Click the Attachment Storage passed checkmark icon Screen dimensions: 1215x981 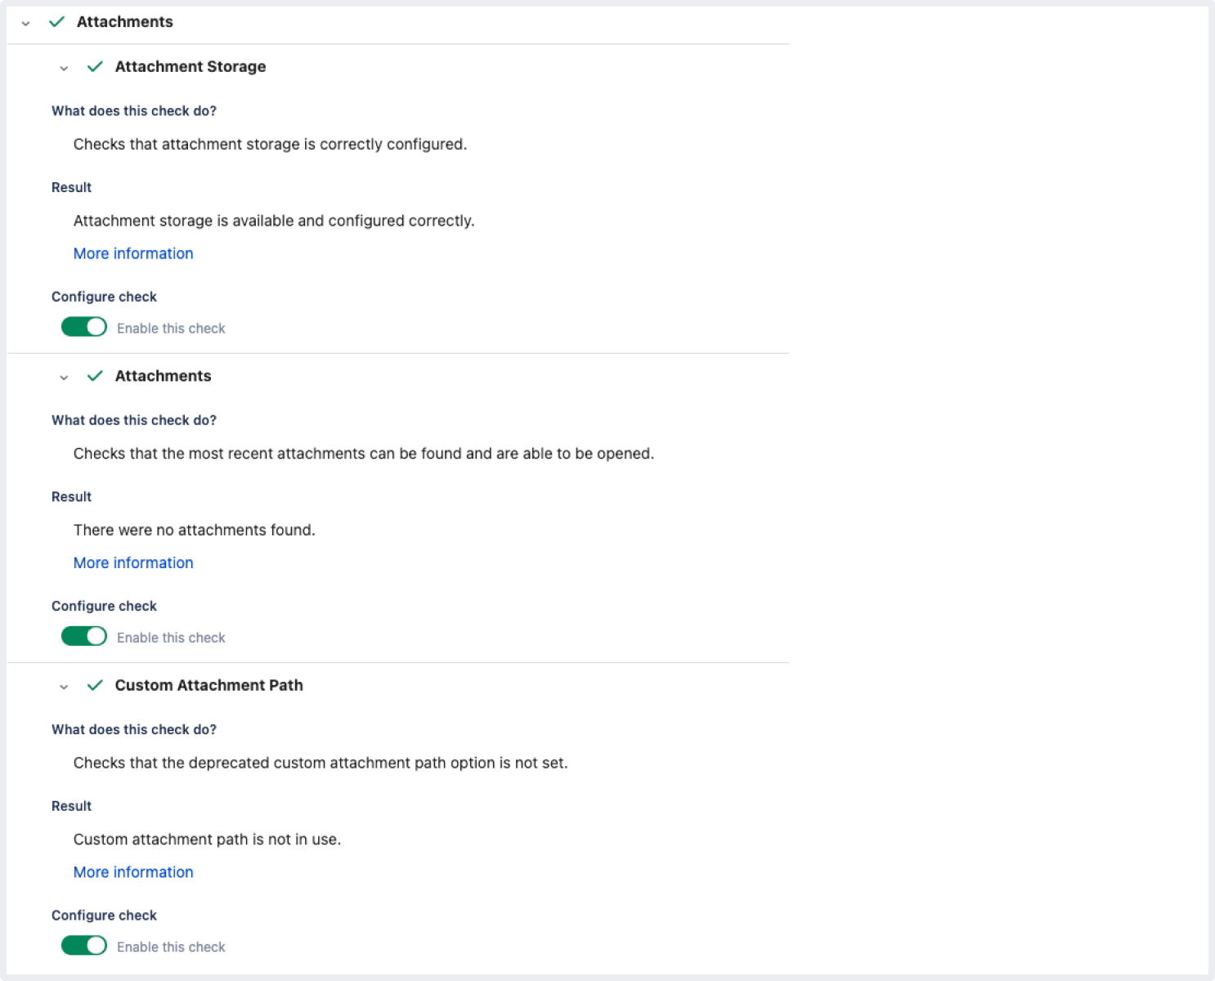coord(95,67)
